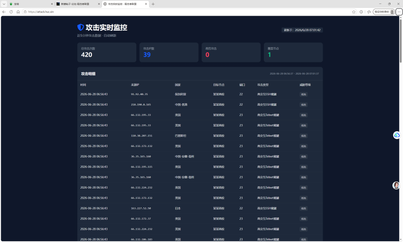This screenshot has width=403, height=242.
Task: Go back with the browser back arrow
Action: 4,12
